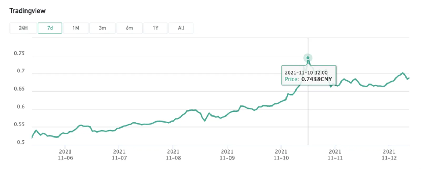
Task: Click the 2021 11-10 date label
Action: point(281,155)
